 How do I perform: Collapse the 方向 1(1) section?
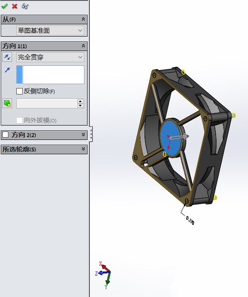(x=83, y=46)
